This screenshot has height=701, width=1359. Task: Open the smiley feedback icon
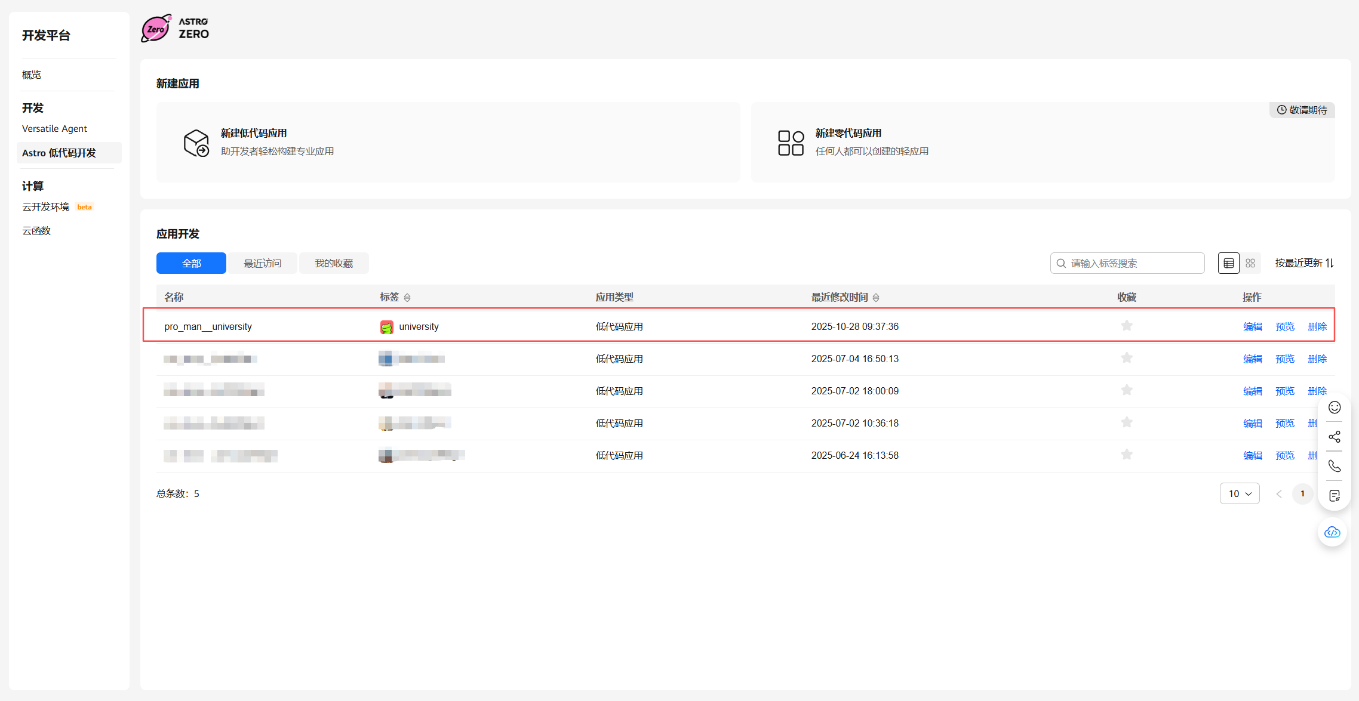coord(1335,407)
